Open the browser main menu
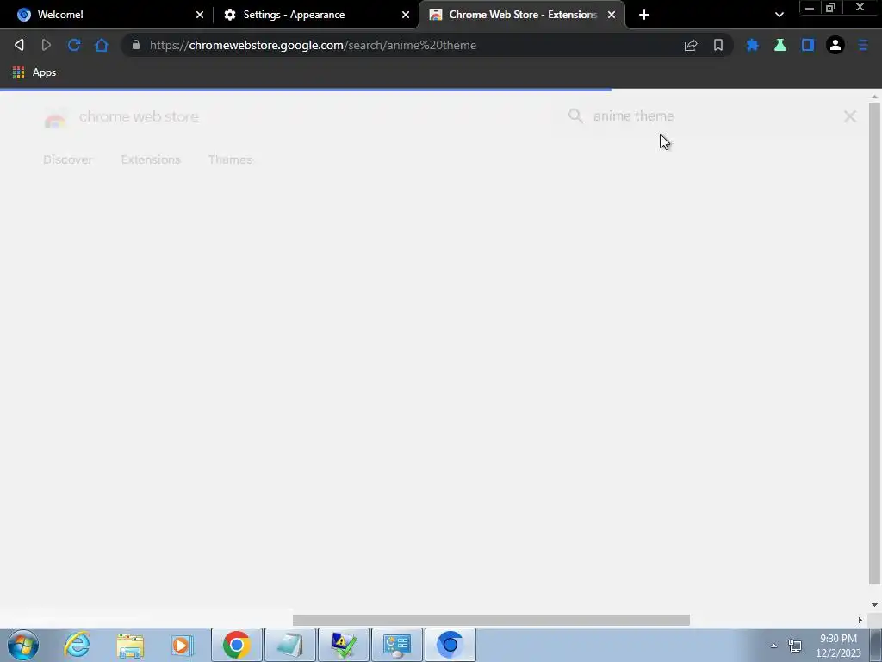Image resolution: width=882 pixels, height=662 pixels. point(863,45)
